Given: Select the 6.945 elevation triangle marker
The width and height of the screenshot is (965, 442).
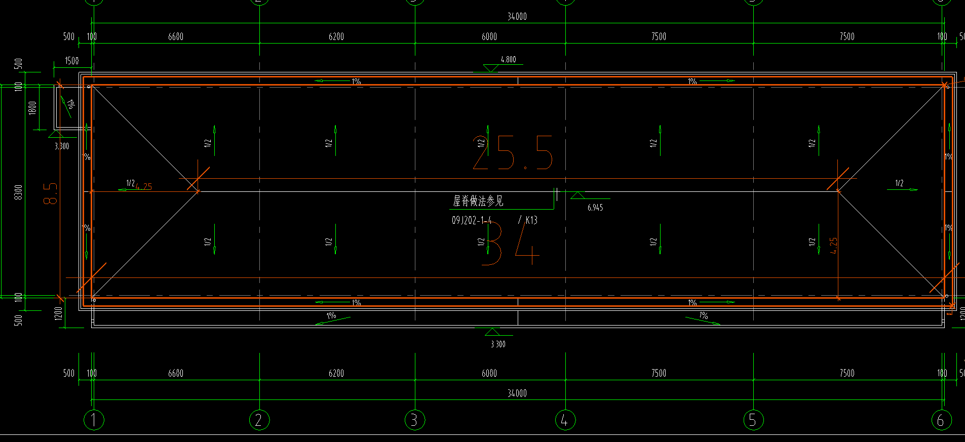Looking at the screenshot, I should [577, 195].
